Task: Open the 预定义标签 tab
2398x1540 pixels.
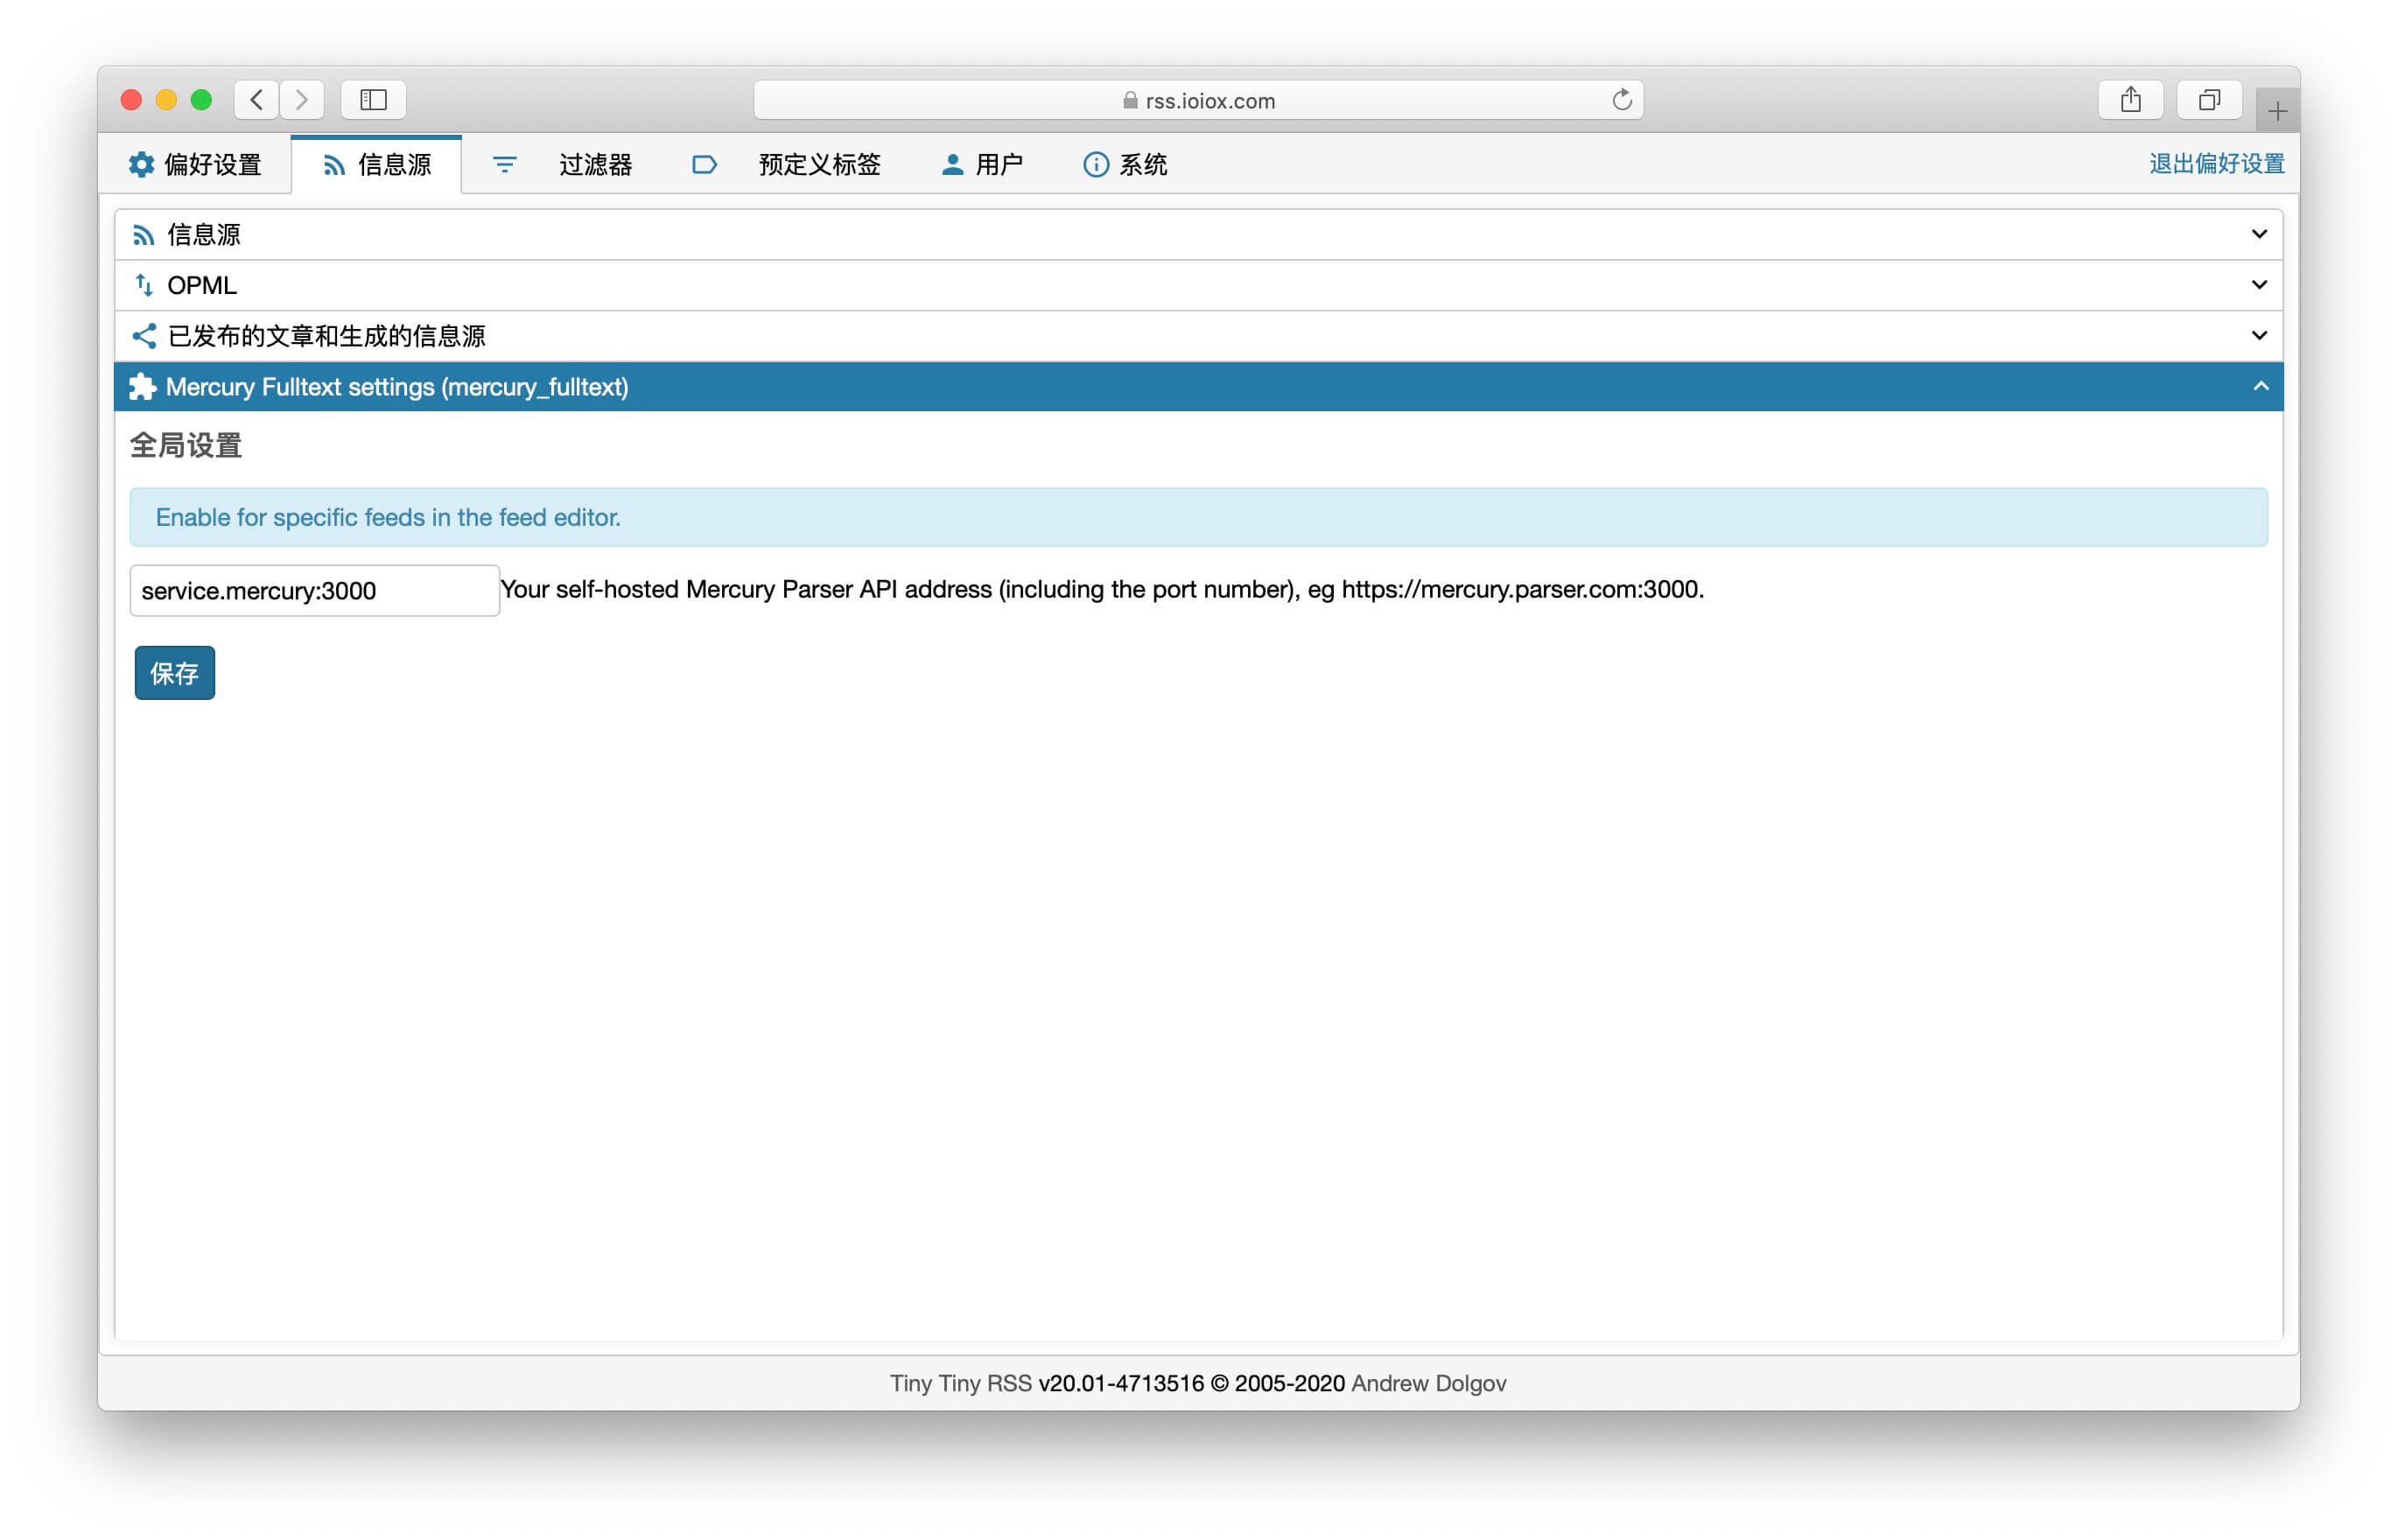Action: tap(819, 164)
